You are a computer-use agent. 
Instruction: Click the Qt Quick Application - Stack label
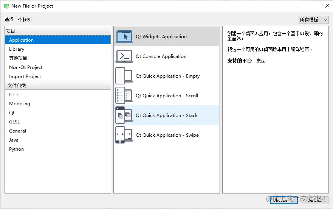click(x=167, y=115)
